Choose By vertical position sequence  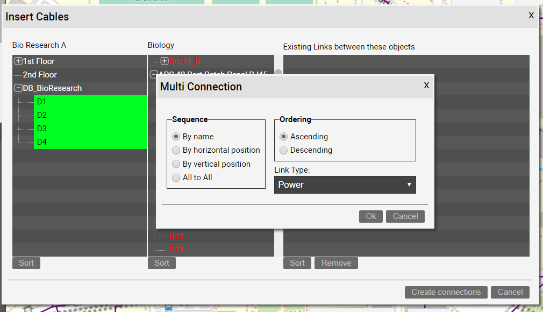click(176, 164)
